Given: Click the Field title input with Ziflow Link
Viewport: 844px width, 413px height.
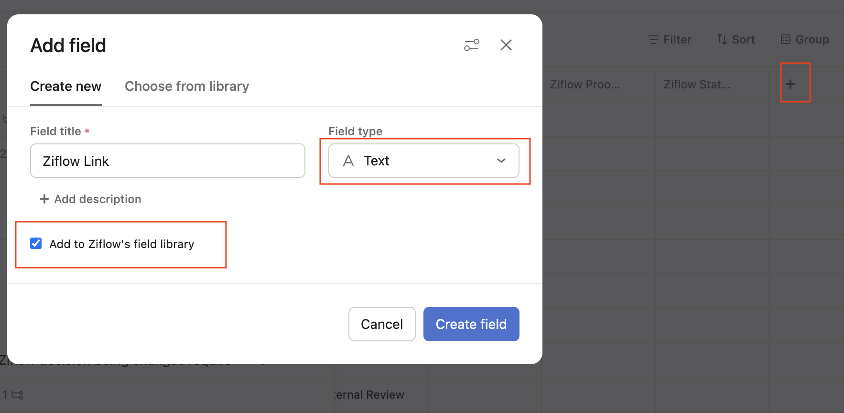Looking at the screenshot, I should click(168, 161).
